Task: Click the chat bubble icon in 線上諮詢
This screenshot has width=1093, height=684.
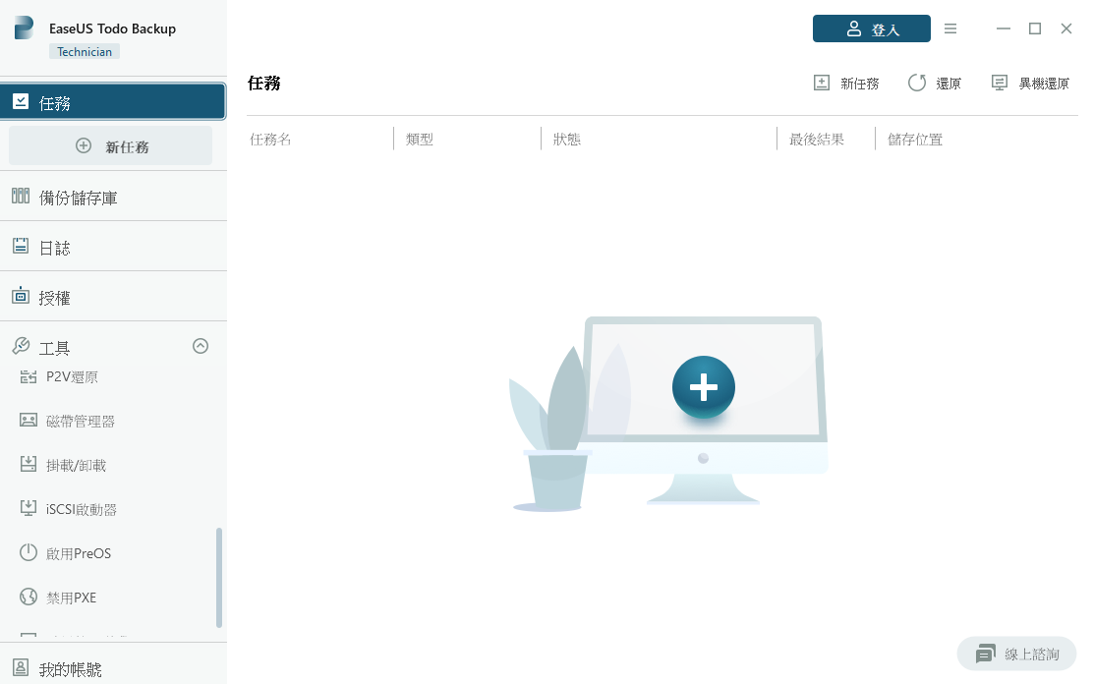Action: point(986,654)
